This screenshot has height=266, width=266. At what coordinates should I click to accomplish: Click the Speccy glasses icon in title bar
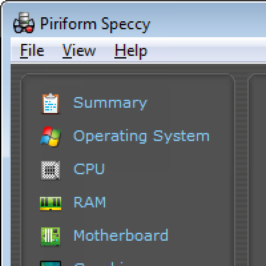pyautogui.click(x=23, y=23)
